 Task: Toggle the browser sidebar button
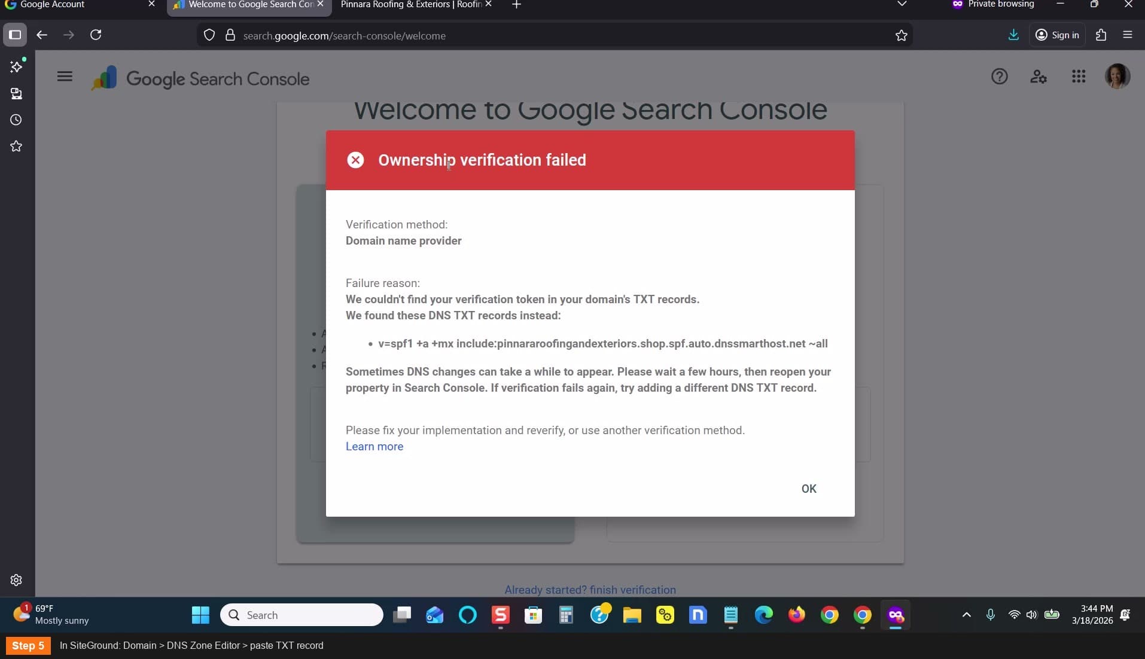(15, 35)
